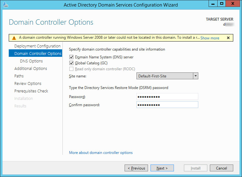Viewport: 242px width, 177px height.
Task: Cancel the configuration wizard
Action: (221, 168)
